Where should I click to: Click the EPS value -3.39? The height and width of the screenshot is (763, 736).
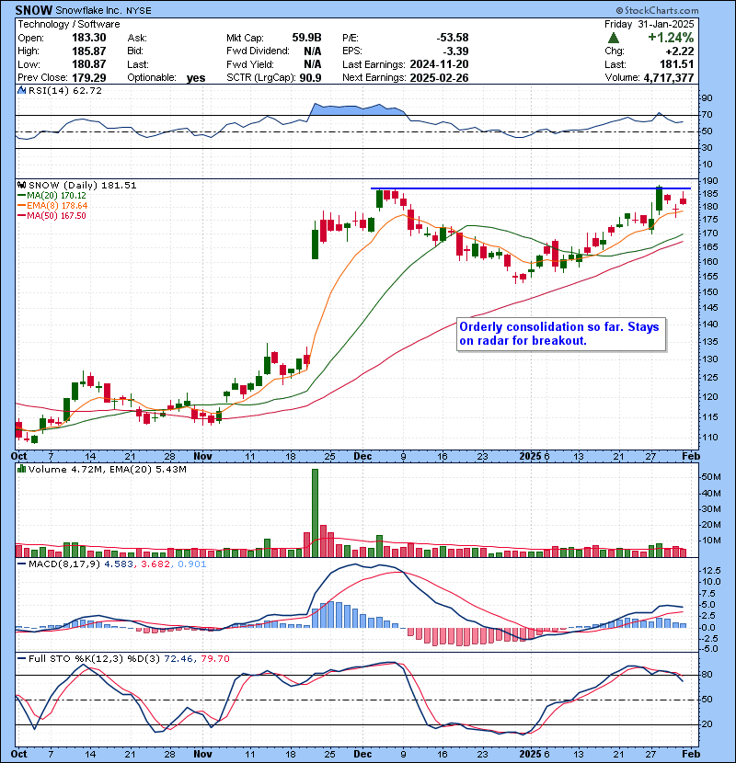(455, 51)
